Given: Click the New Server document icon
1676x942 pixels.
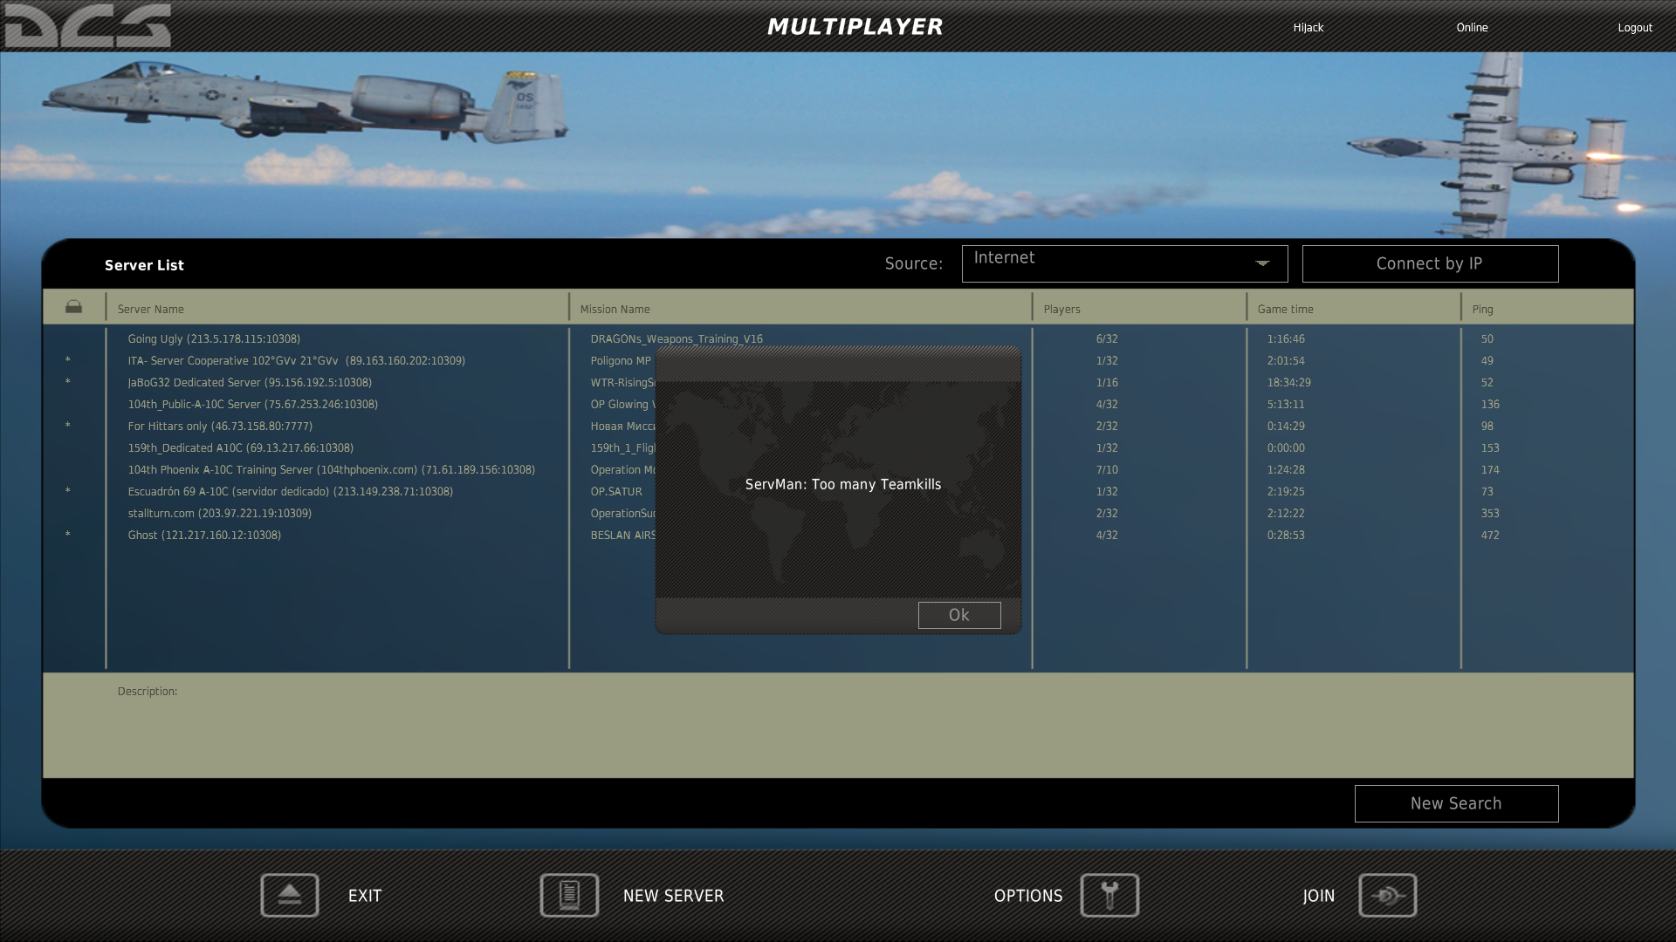Looking at the screenshot, I should (569, 895).
